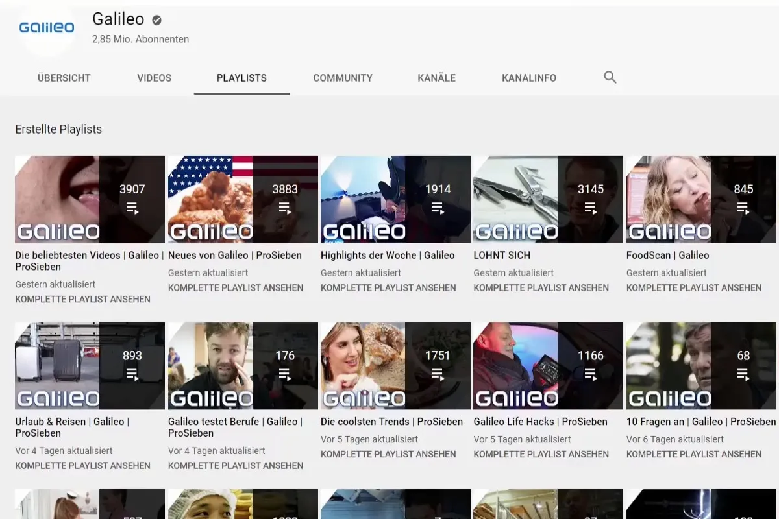This screenshot has width=779, height=519.
Task: Click 'Vor 6 Tagen aktualisiert' text
Action: click(x=675, y=439)
